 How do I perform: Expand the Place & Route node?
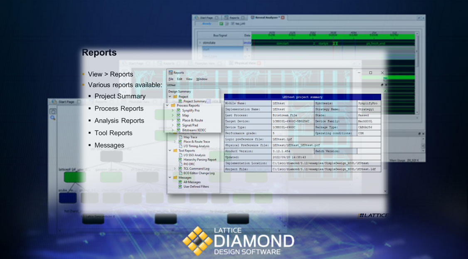click(x=172, y=120)
